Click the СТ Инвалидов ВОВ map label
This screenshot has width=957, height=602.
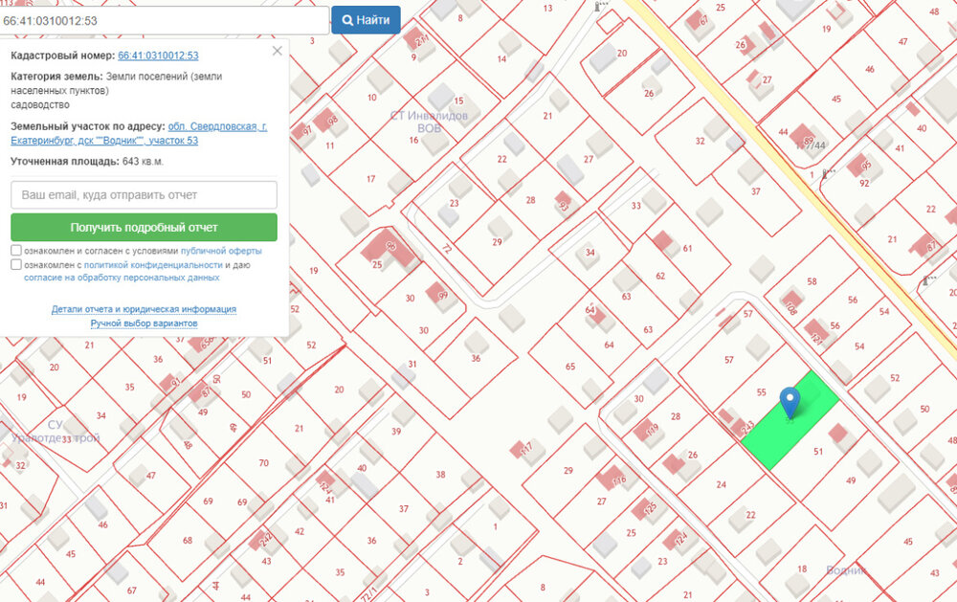coord(429,122)
